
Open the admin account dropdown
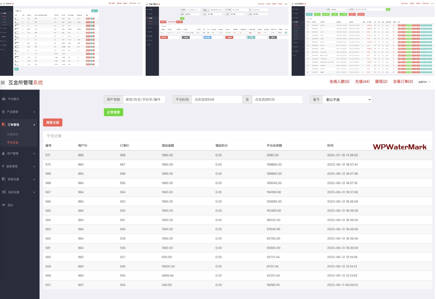pyautogui.click(x=424, y=82)
